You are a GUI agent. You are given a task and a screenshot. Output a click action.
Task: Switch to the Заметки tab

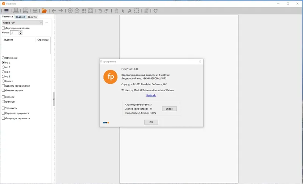pyautogui.click(x=32, y=17)
